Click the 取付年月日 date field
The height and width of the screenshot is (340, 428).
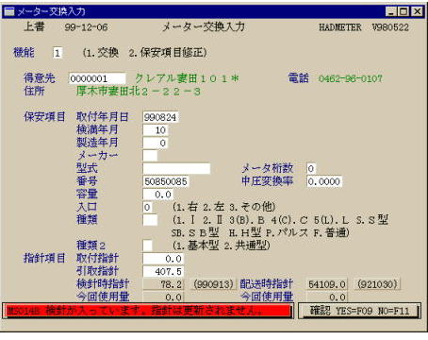(x=160, y=117)
